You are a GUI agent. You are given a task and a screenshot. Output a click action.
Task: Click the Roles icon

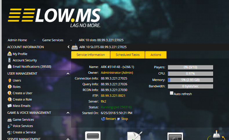(10, 87)
